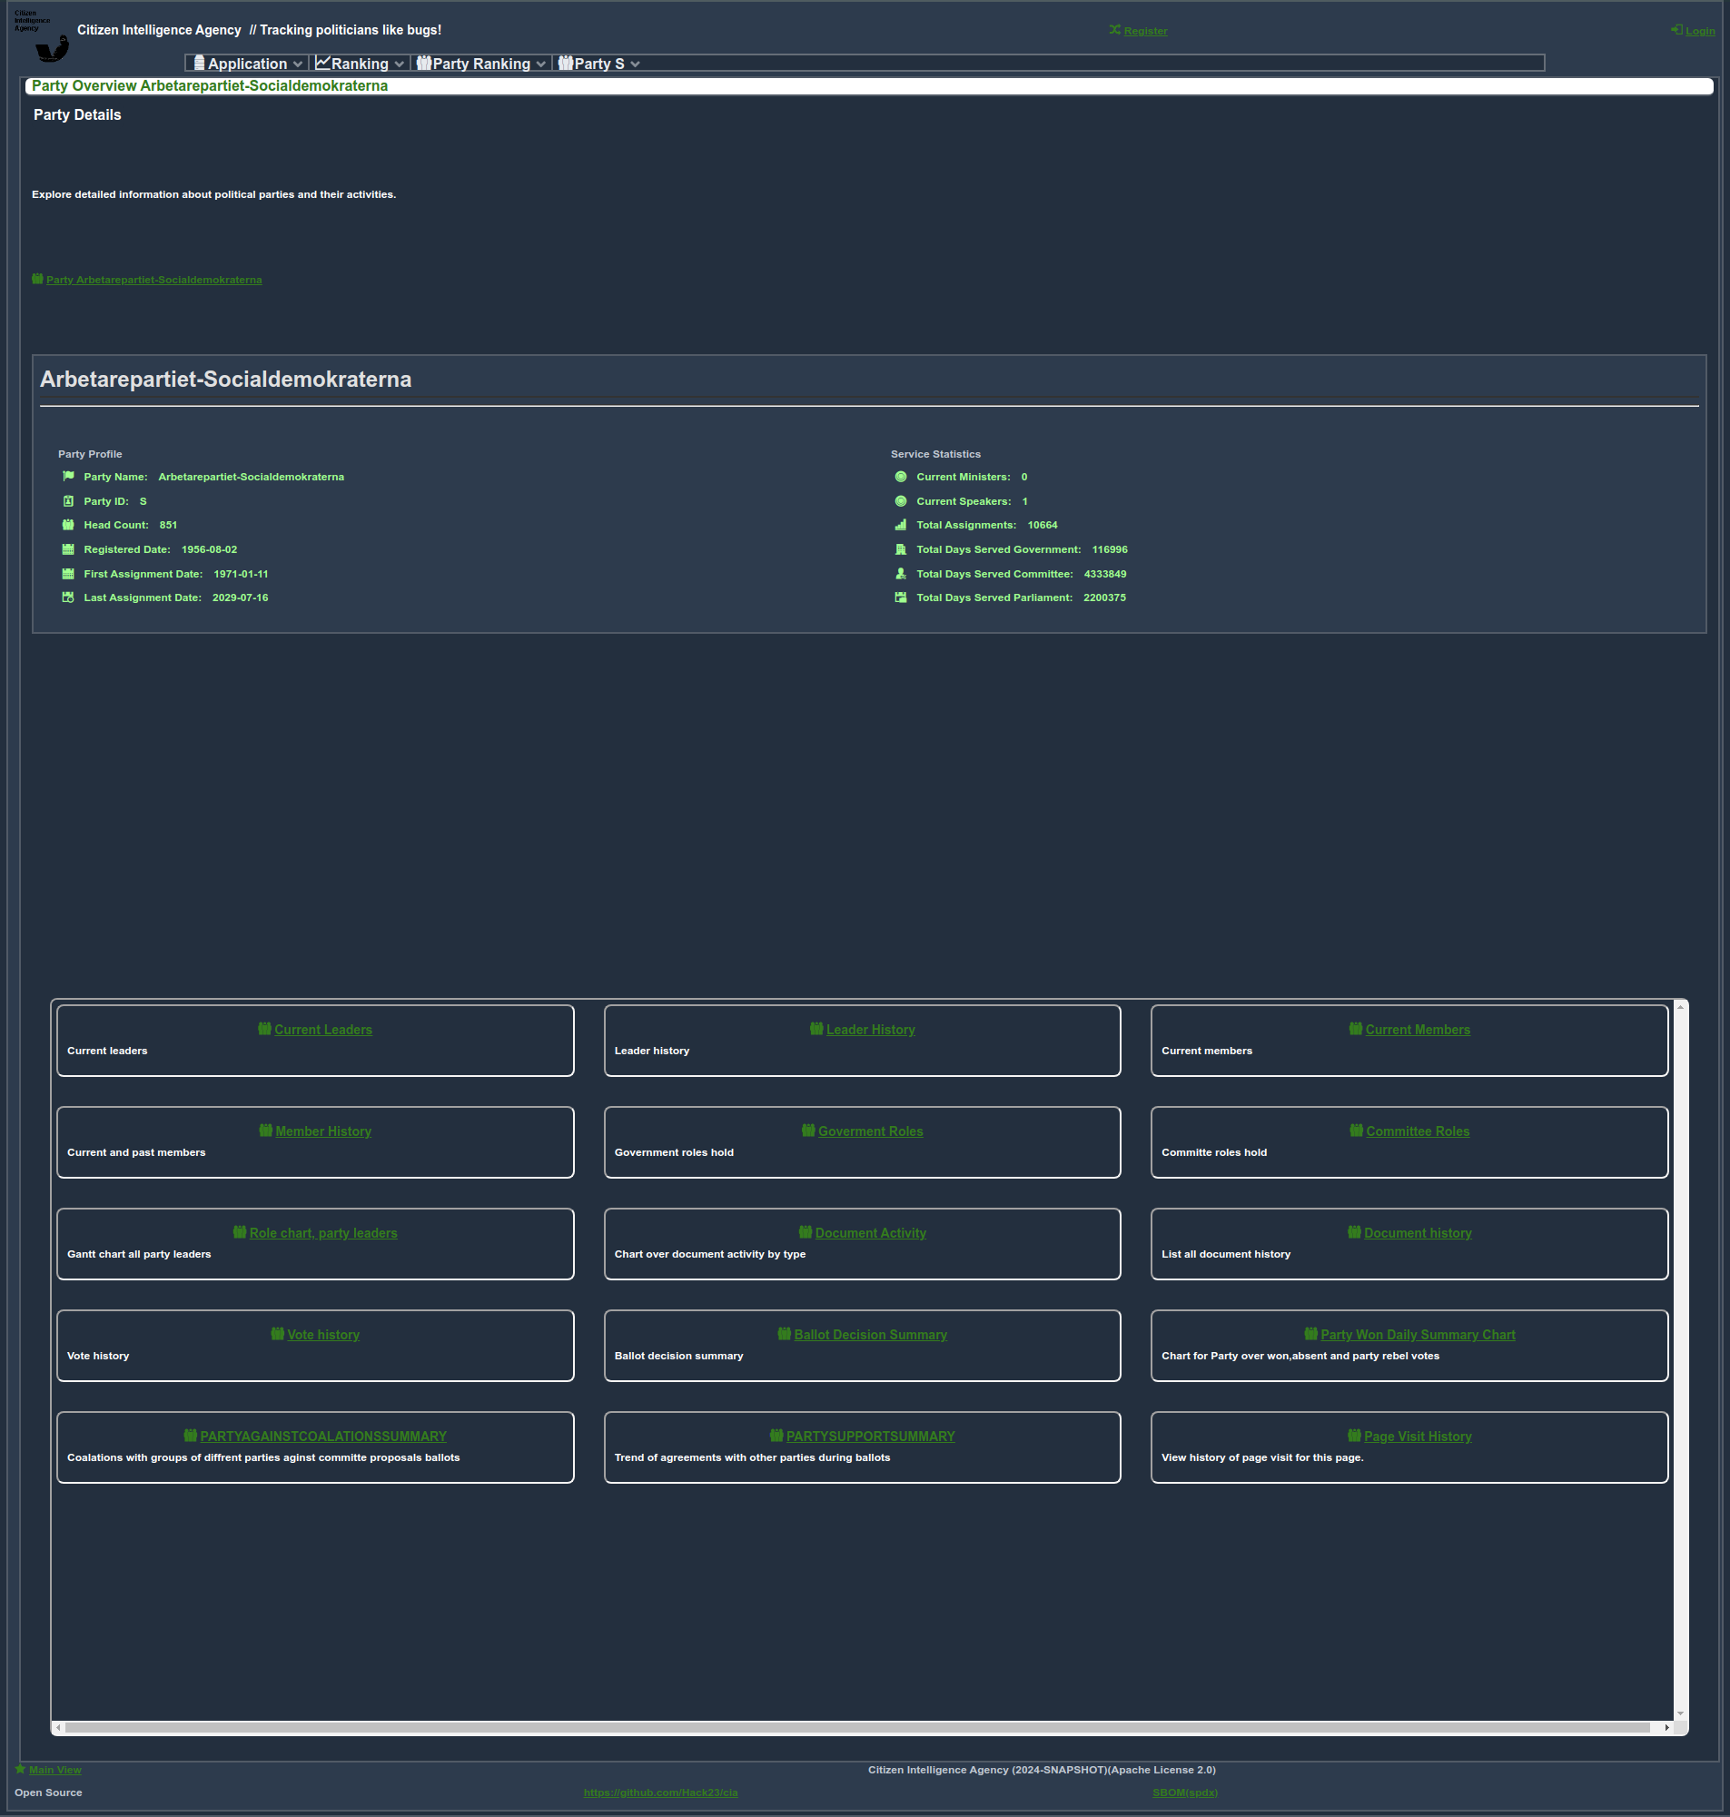
Task: Open the Ranking menu
Action: [360, 64]
